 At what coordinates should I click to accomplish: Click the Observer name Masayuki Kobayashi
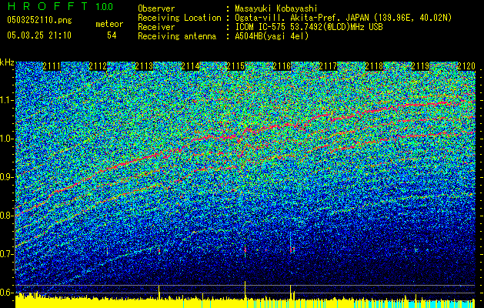276,8
